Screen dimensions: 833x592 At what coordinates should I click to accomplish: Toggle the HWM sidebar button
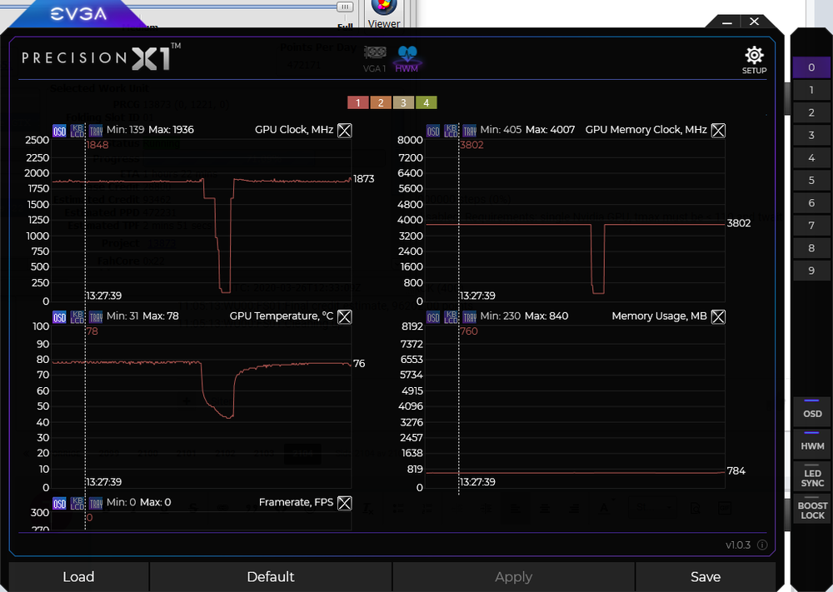click(812, 443)
